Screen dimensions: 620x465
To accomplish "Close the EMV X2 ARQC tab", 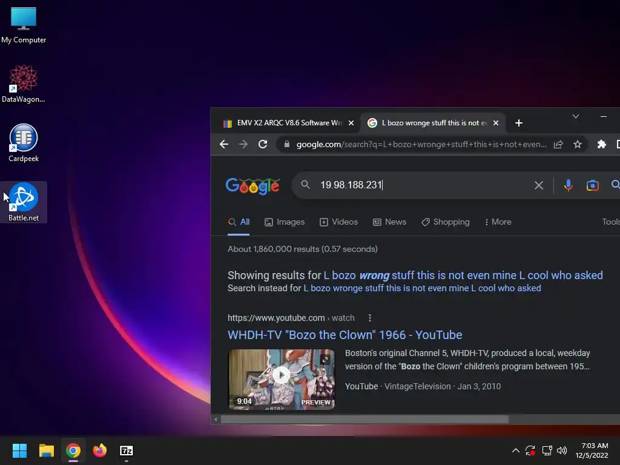I will click(x=351, y=123).
